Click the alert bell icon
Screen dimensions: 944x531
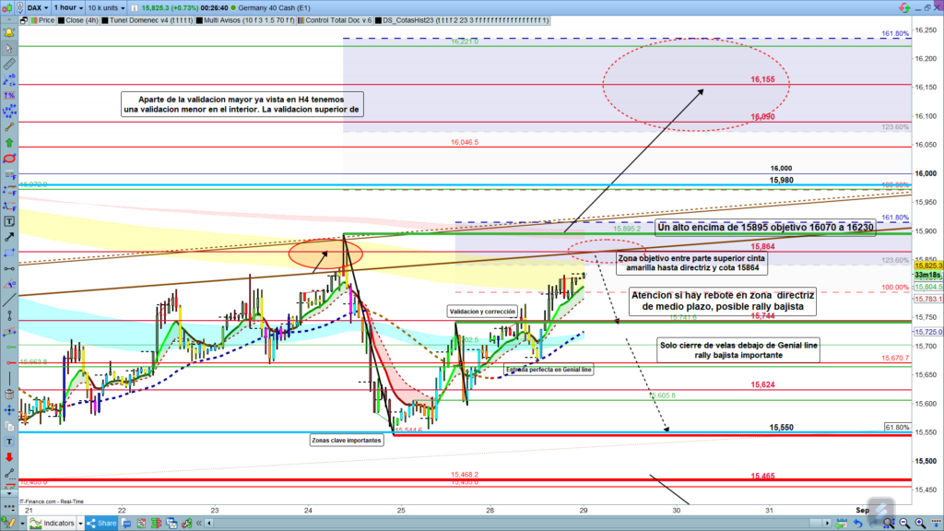pos(8,34)
